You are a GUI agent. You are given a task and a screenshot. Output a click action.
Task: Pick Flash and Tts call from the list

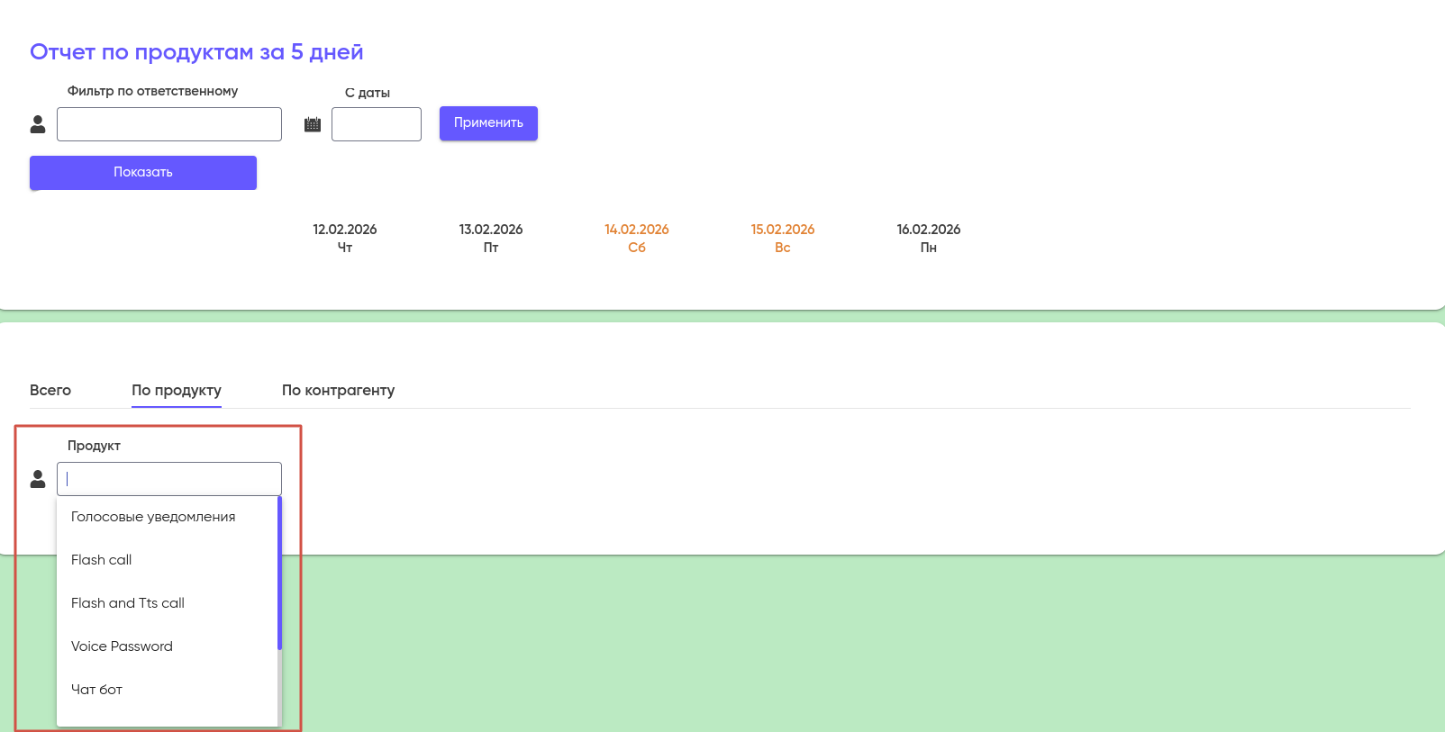click(x=128, y=603)
